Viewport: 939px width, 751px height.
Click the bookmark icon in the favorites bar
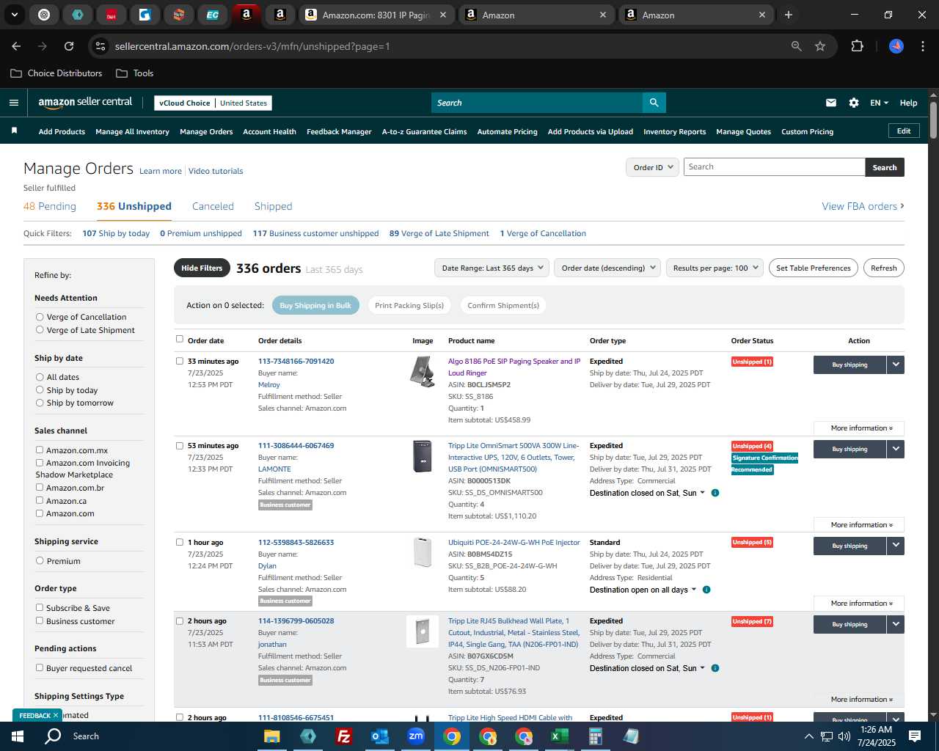[14, 131]
